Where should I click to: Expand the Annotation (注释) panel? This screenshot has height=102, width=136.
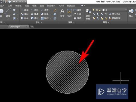[71, 22]
